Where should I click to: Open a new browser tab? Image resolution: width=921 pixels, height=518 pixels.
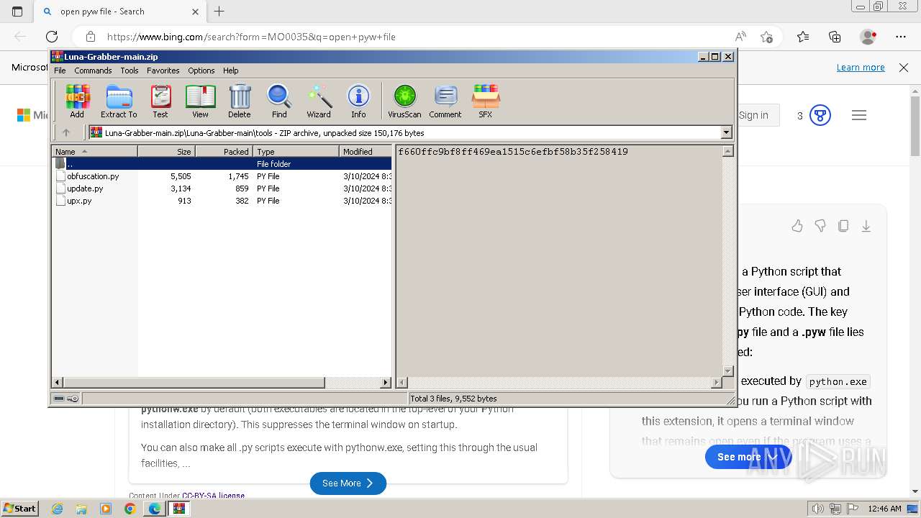pos(219,12)
